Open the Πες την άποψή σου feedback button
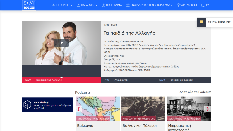This screenshot has height=131, width=233. 215,22
